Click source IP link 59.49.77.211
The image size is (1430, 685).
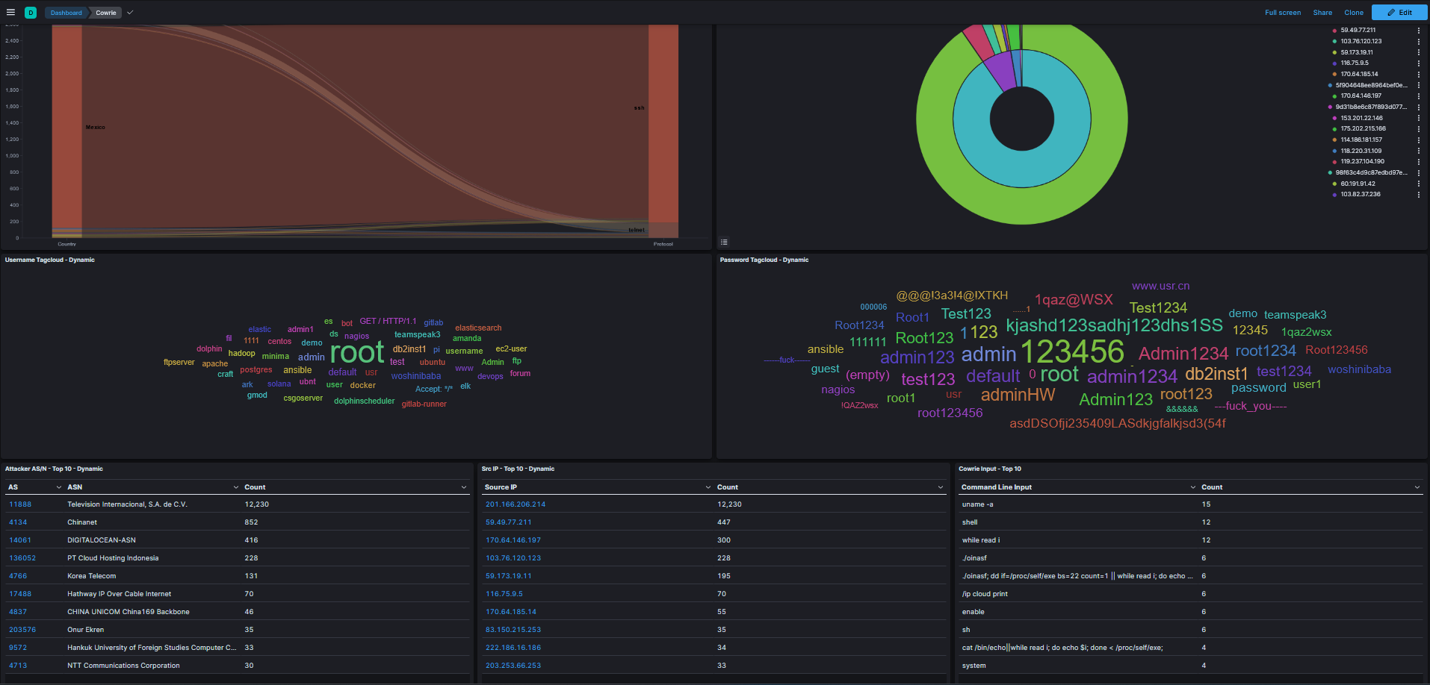click(509, 522)
